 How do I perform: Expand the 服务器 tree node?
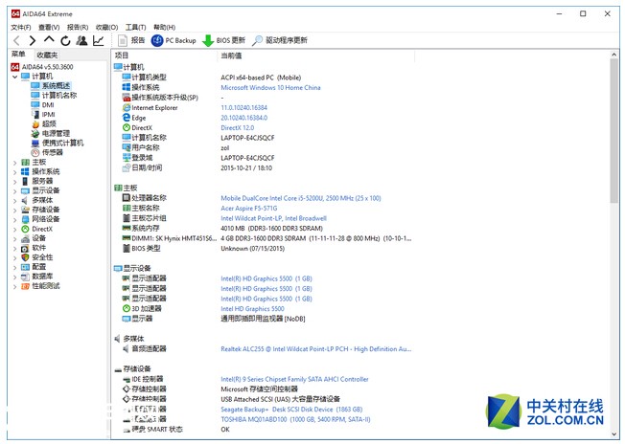point(14,182)
